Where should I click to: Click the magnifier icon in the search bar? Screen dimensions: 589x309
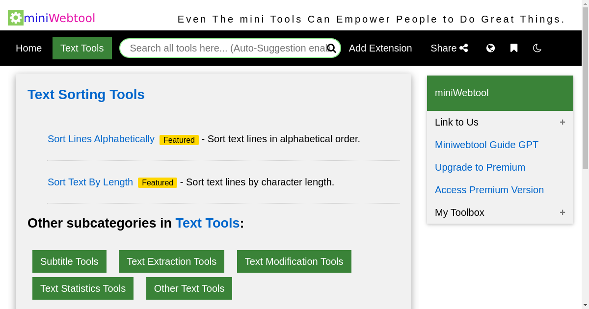click(332, 48)
